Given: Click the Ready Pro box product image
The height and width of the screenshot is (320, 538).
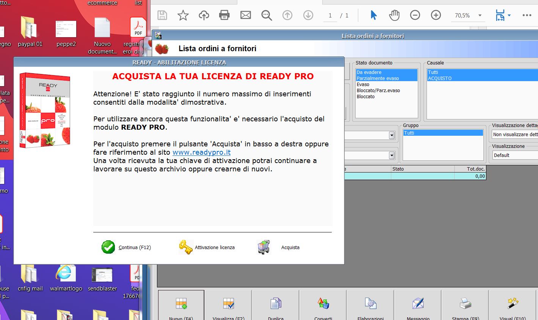Looking at the screenshot, I should pos(45,110).
